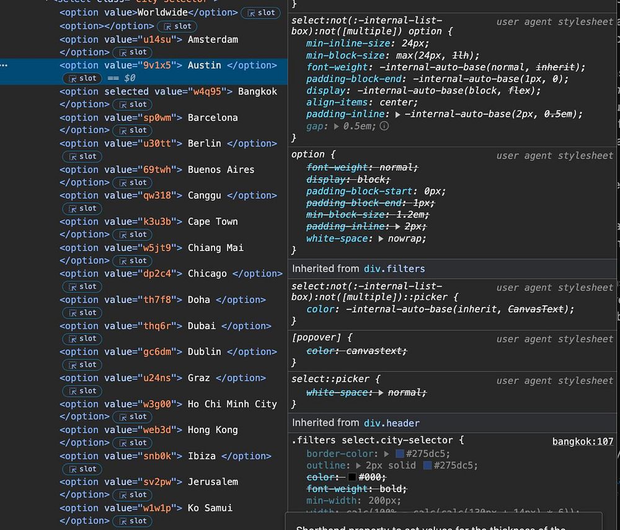Follow the div.filters inherited-from link
The width and height of the screenshot is (620, 530).
tap(394, 269)
